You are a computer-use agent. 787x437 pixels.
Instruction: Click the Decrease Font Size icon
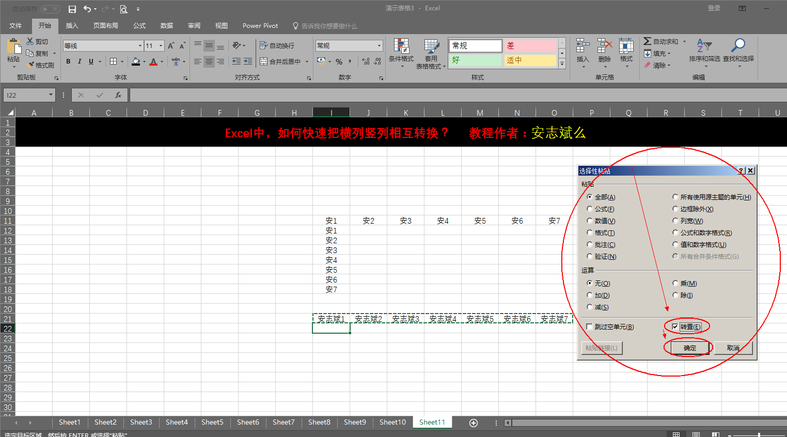[x=182, y=46]
